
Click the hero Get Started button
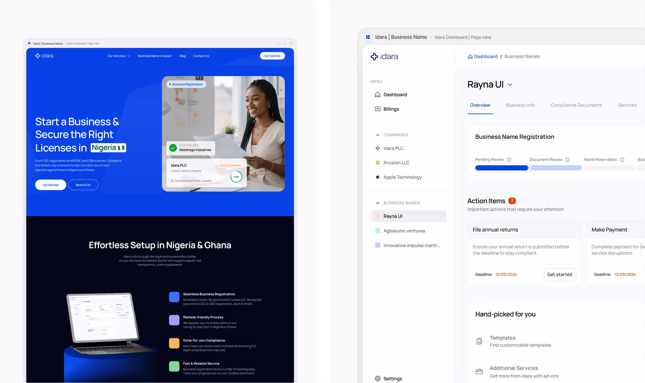(50, 185)
